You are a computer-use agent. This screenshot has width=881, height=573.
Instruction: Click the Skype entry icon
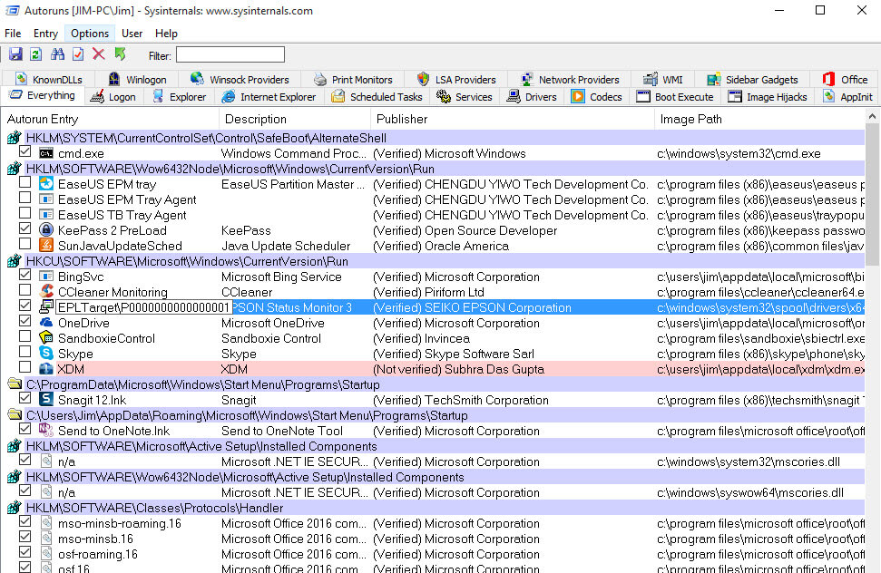[46, 353]
